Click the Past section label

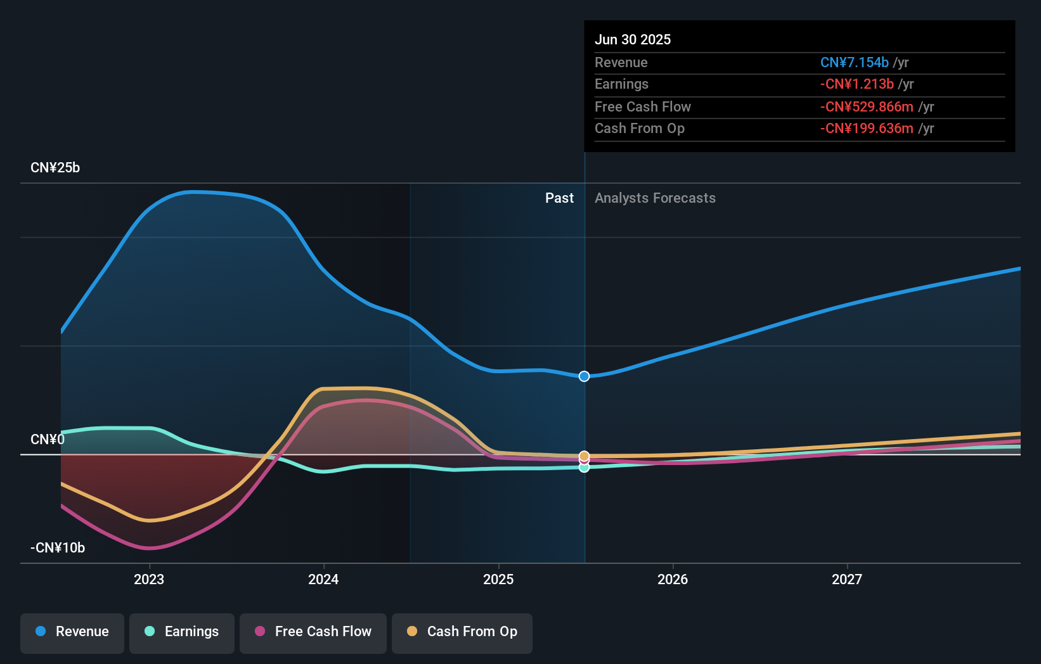coord(559,198)
